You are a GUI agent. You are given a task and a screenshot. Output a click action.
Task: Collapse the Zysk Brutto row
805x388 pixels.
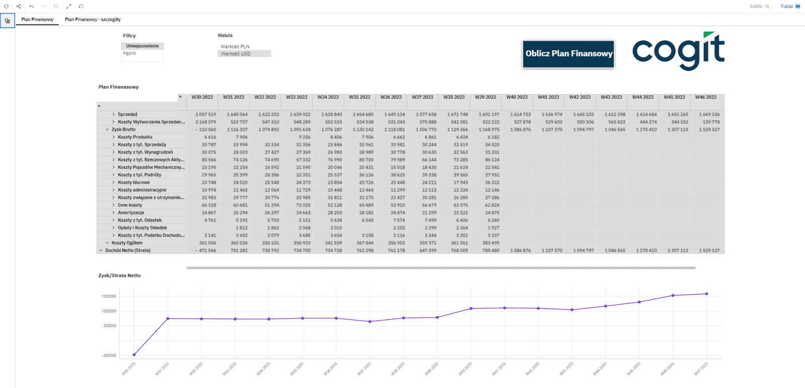point(107,130)
